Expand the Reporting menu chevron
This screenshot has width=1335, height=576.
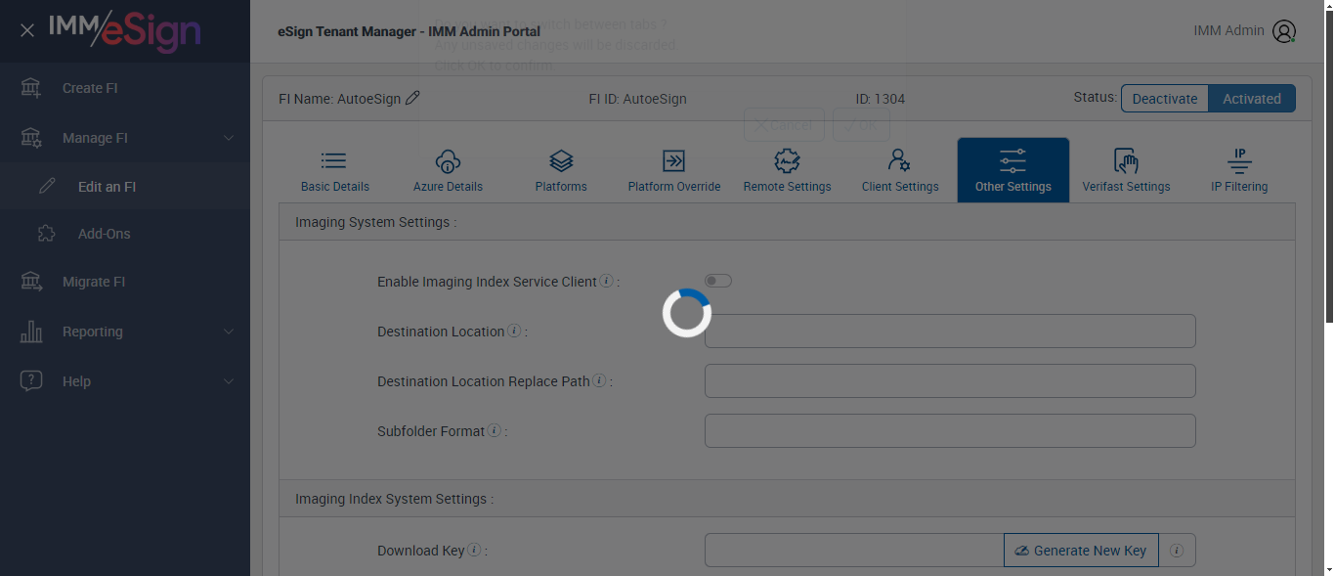(x=229, y=332)
